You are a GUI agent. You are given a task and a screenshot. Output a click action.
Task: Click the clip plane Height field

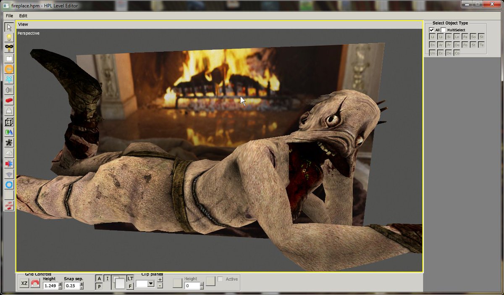(192, 286)
